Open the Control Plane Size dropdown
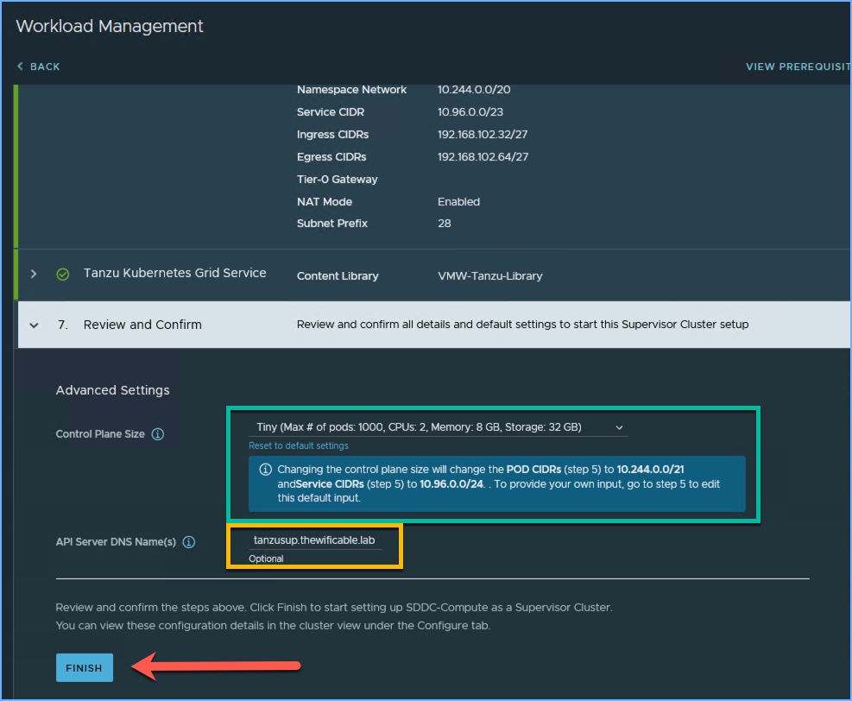 [x=437, y=427]
